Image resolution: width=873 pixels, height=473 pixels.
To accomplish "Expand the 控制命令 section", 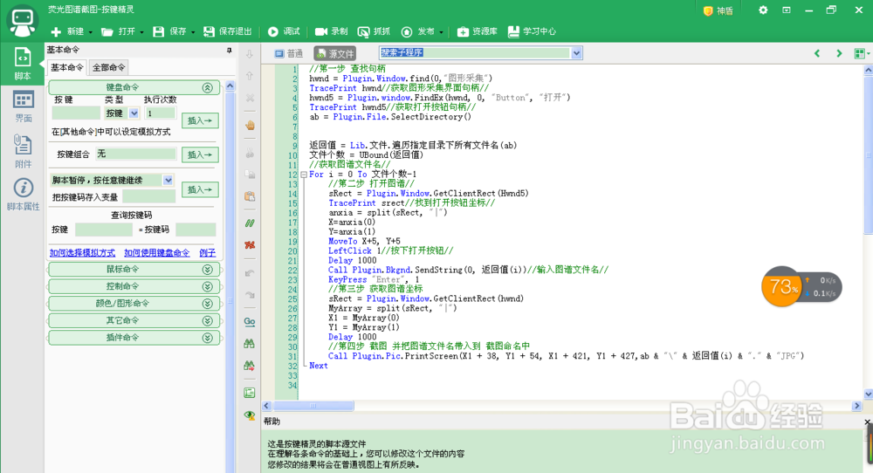I will [207, 286].
